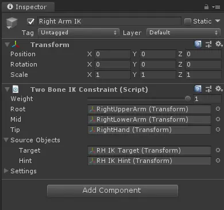Expand the Settings foldout
Screen dimensions: 224x210
[x=6, y=171]
